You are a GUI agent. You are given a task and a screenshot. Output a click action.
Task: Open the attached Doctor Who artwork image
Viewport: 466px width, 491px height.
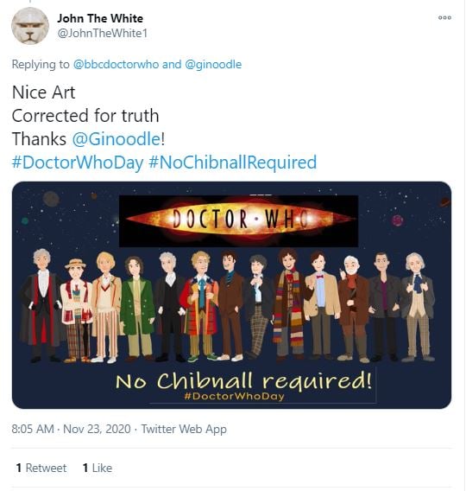tap(231, 295)
